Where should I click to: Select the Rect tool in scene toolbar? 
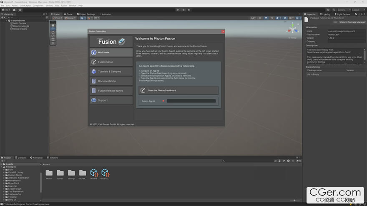[x=53, y=40]
